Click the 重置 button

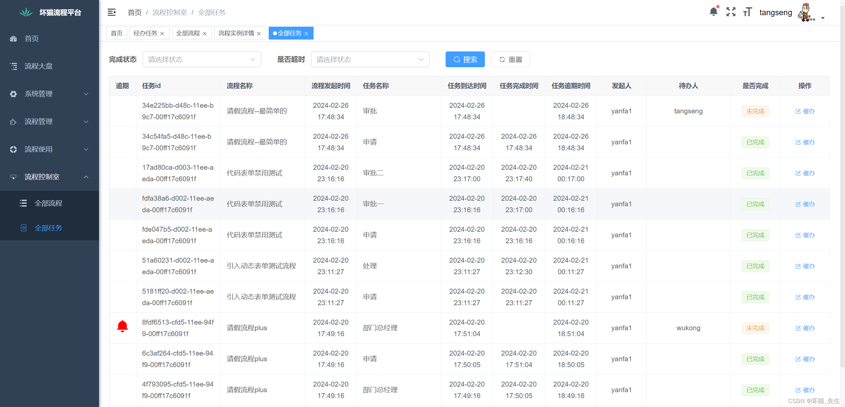click(510, 59)
